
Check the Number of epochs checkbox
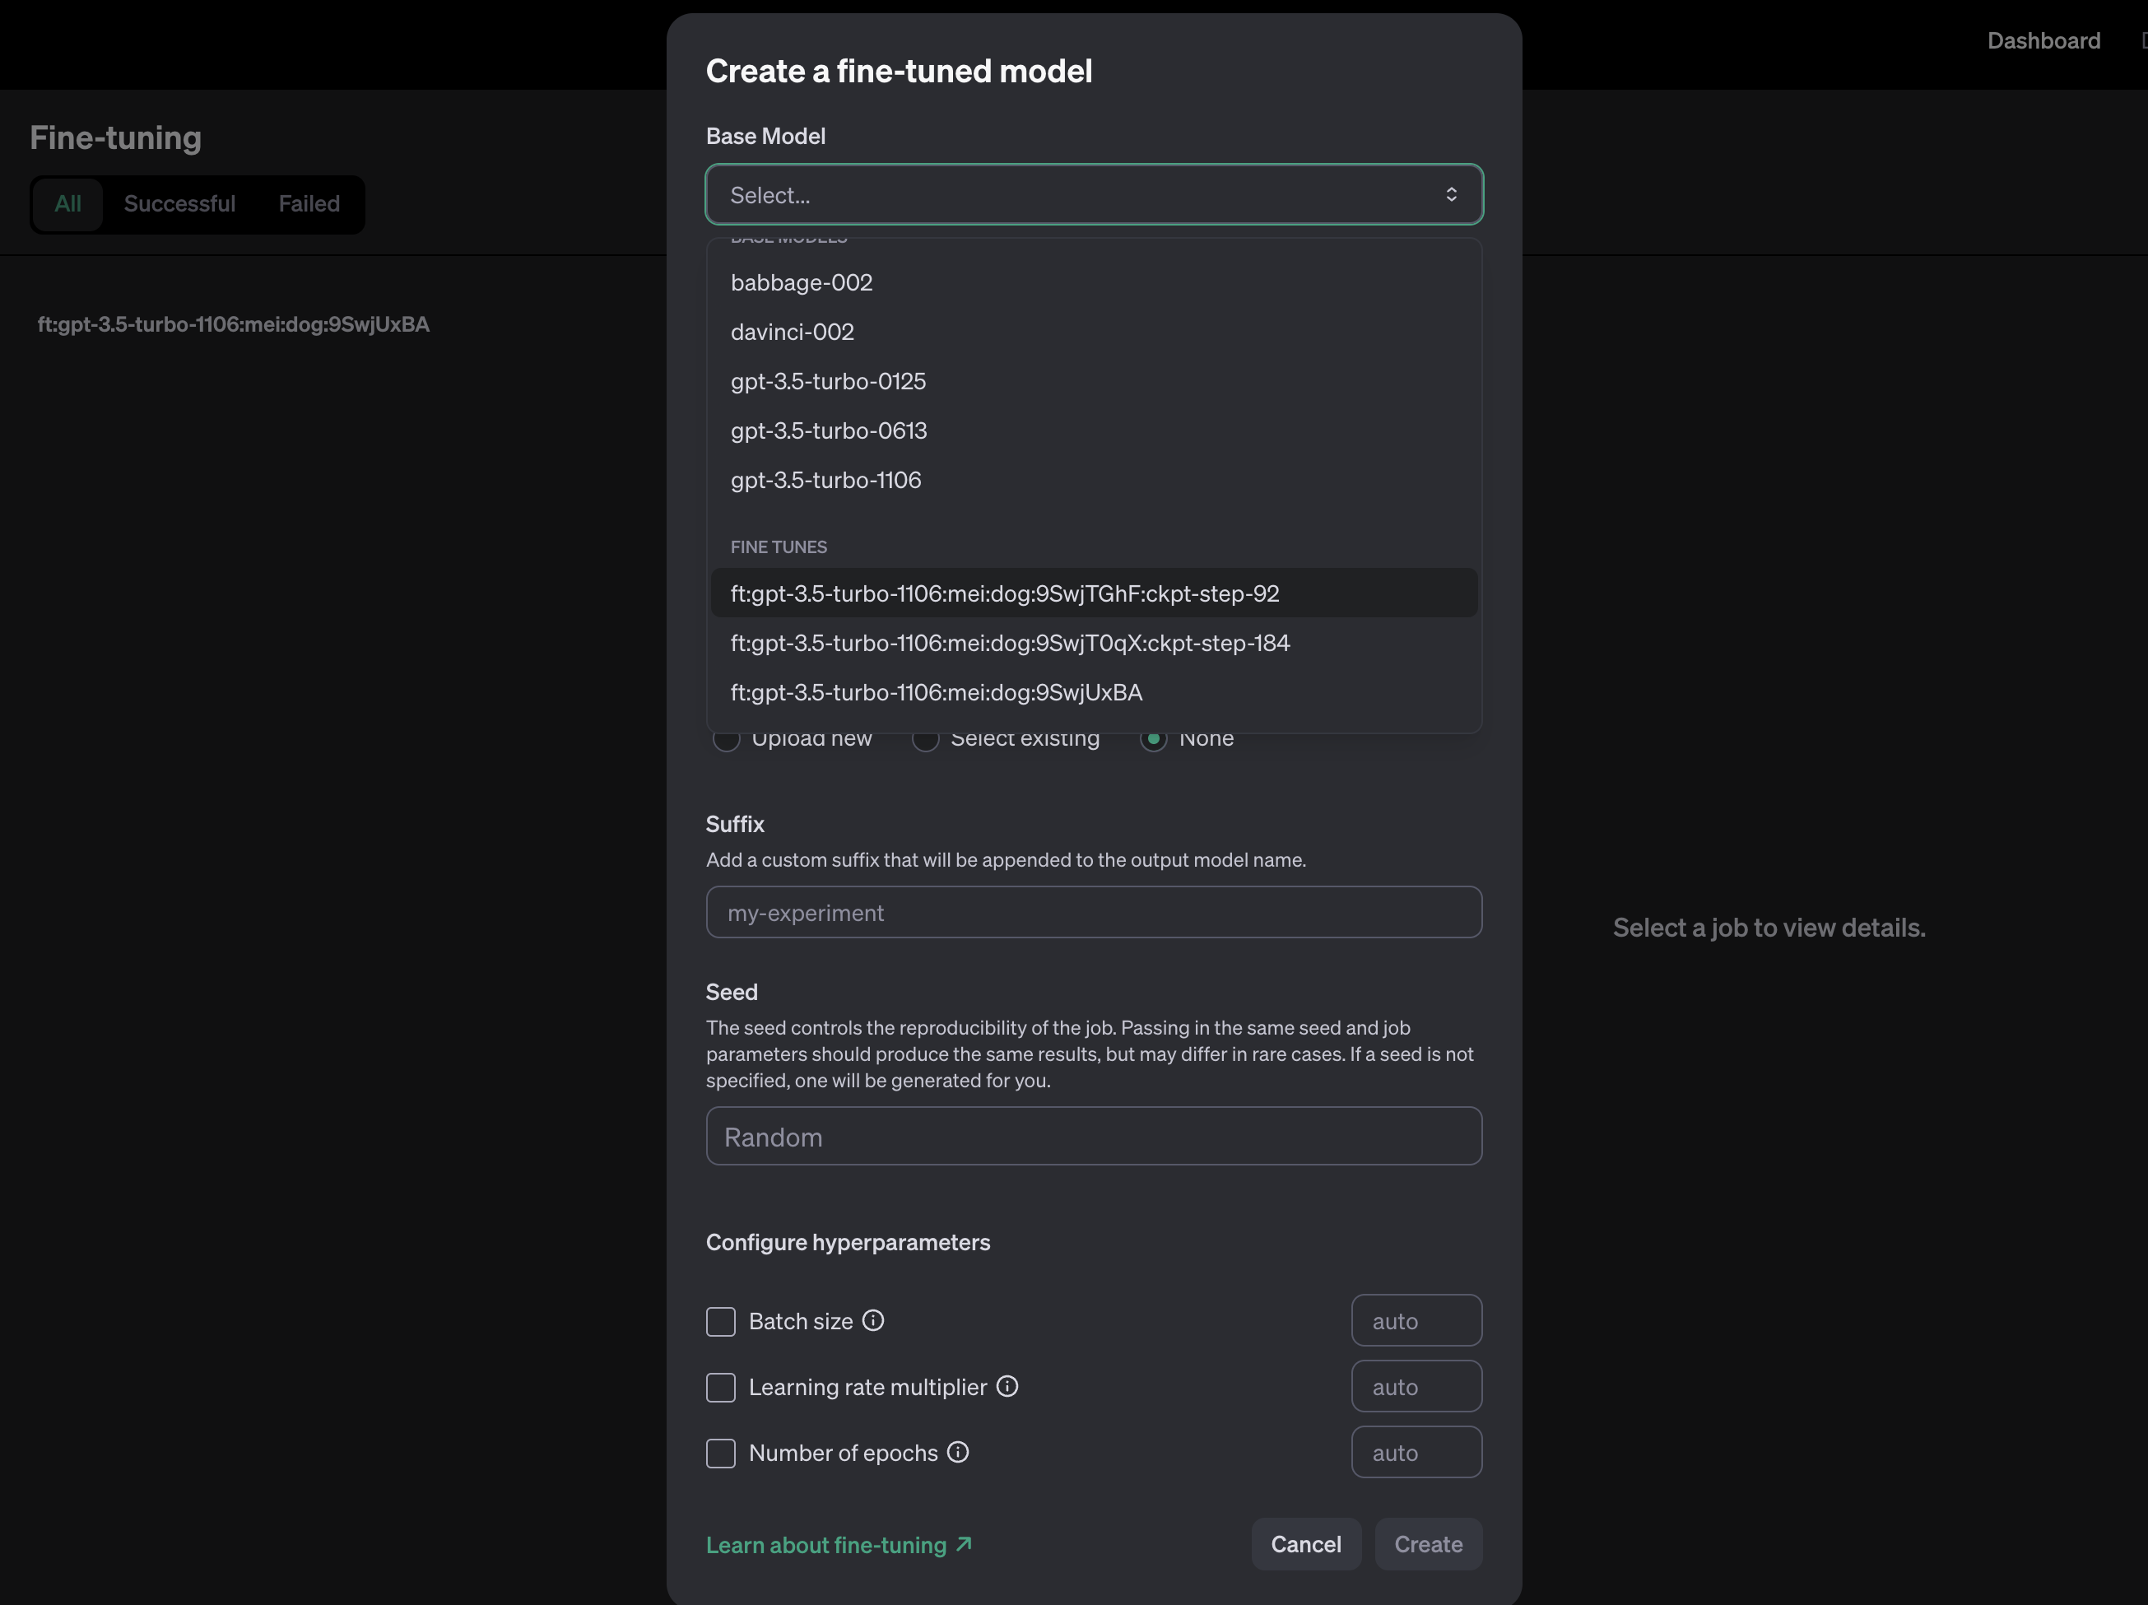tap(721, 1454)
